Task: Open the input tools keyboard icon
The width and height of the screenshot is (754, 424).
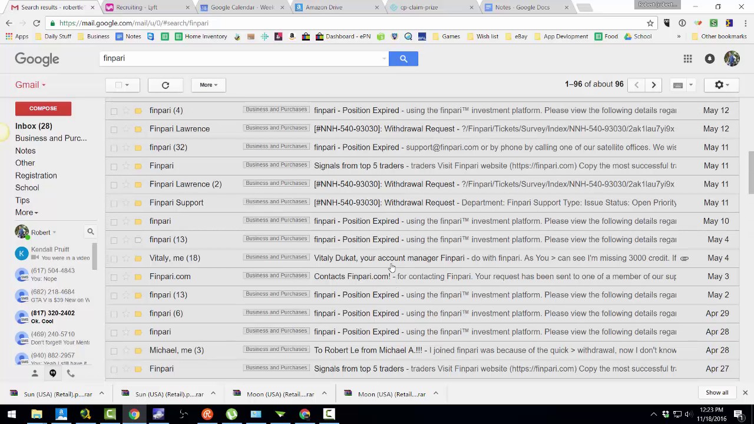Action: point(678,85)
